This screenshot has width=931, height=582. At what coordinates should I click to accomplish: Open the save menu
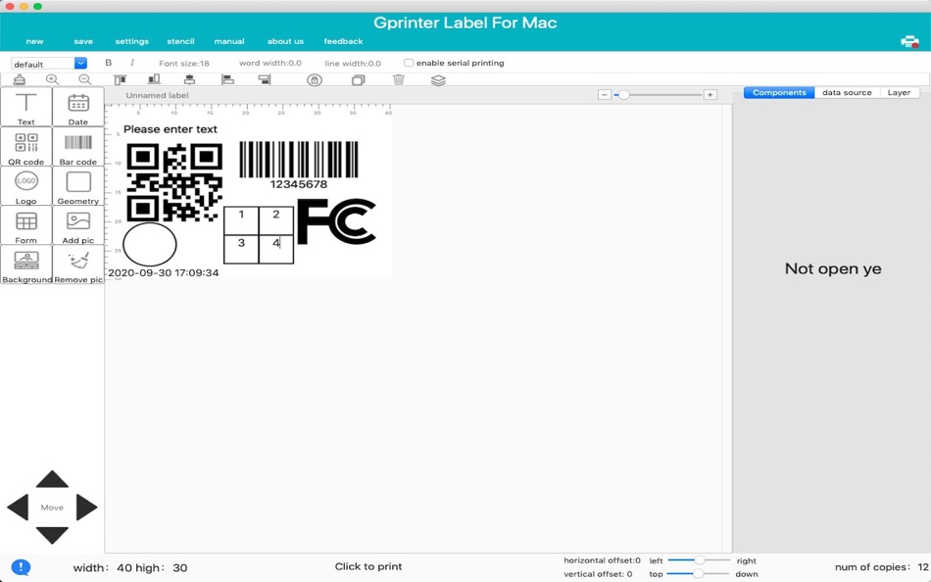pyautogui.click(x=83, y=41)
